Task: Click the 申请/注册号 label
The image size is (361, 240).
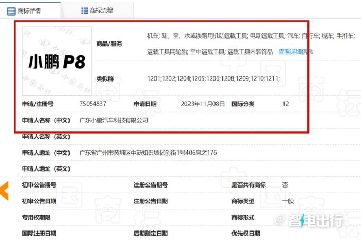Action: coord(38,104)
